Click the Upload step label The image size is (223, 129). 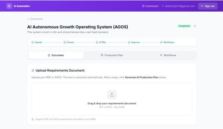[38, 42]
